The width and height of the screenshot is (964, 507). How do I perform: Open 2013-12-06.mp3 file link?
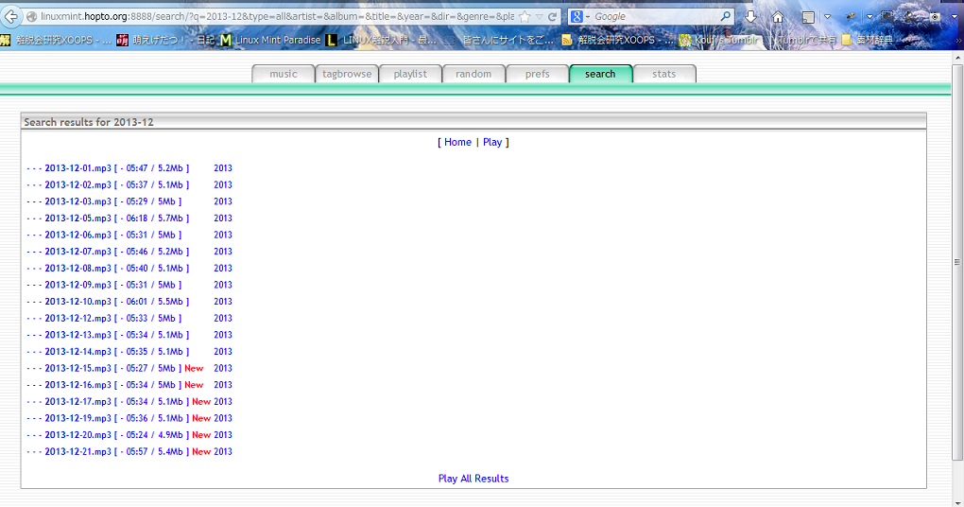[78, 235]
